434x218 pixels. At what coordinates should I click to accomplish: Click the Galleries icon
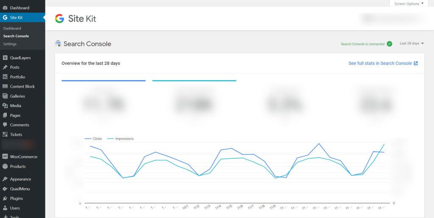(5, 96)
